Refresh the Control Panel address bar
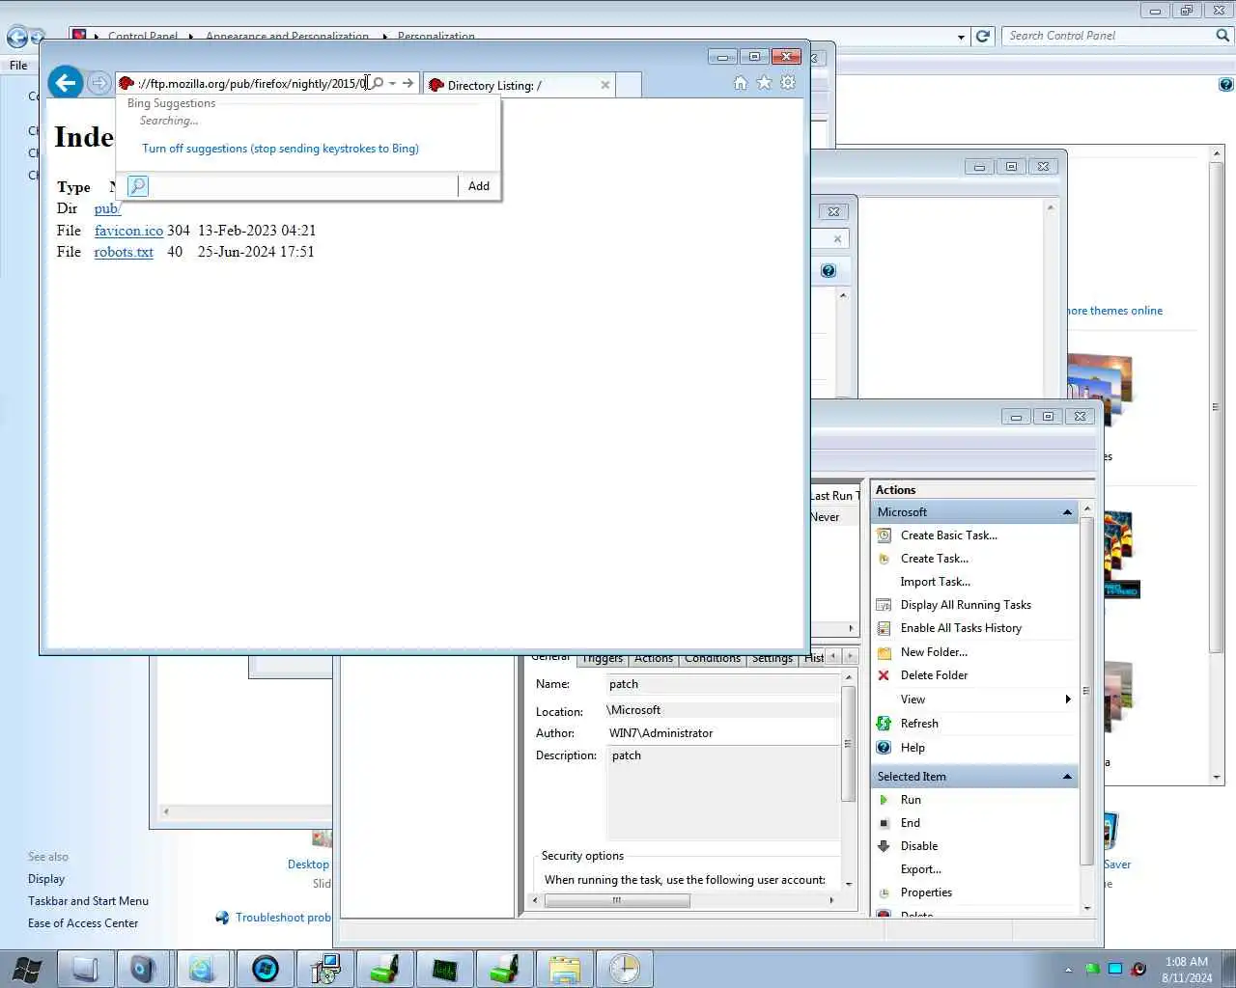Viewport: 1236px width, 988px height. point(983,36)
